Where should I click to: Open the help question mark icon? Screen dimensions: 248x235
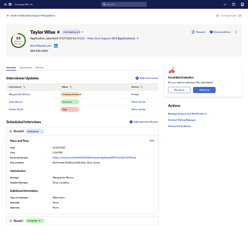pos(234,4)
